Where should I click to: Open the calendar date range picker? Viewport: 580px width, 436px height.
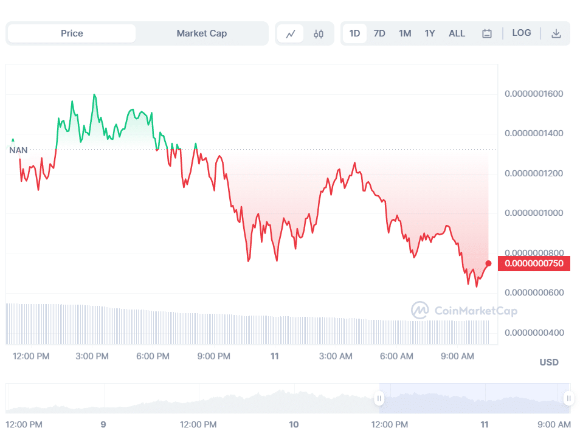point(487,33)
